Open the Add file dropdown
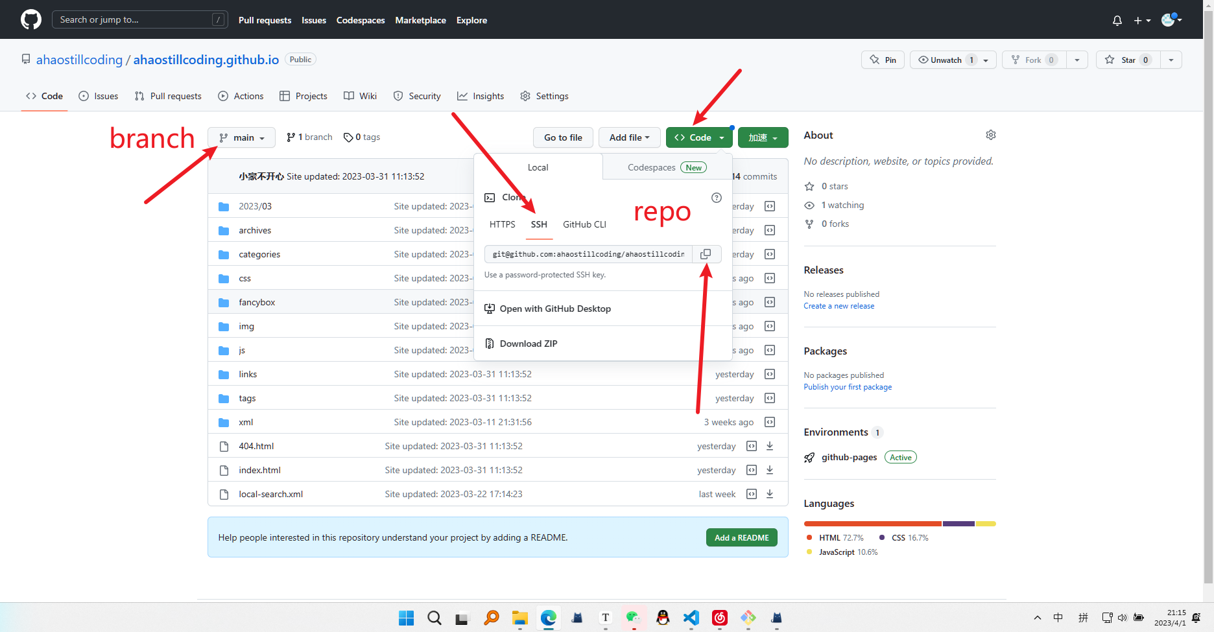The image size is (1214, 632). point(629,137)
